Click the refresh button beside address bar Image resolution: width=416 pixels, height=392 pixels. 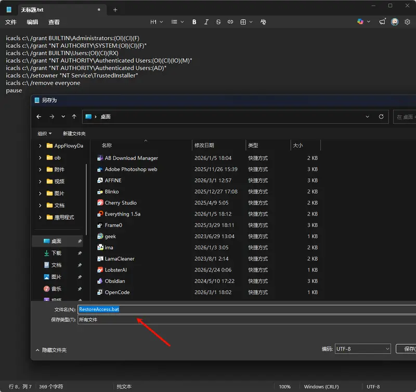tap(381, 117)
